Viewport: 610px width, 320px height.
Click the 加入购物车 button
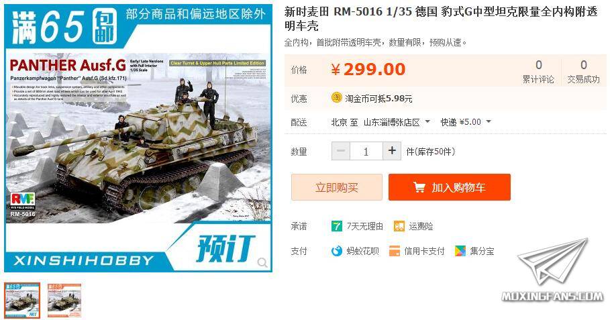tap(450, 187)
